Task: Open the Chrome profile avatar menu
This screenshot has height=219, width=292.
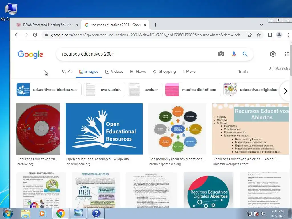Action: point(279,35)
